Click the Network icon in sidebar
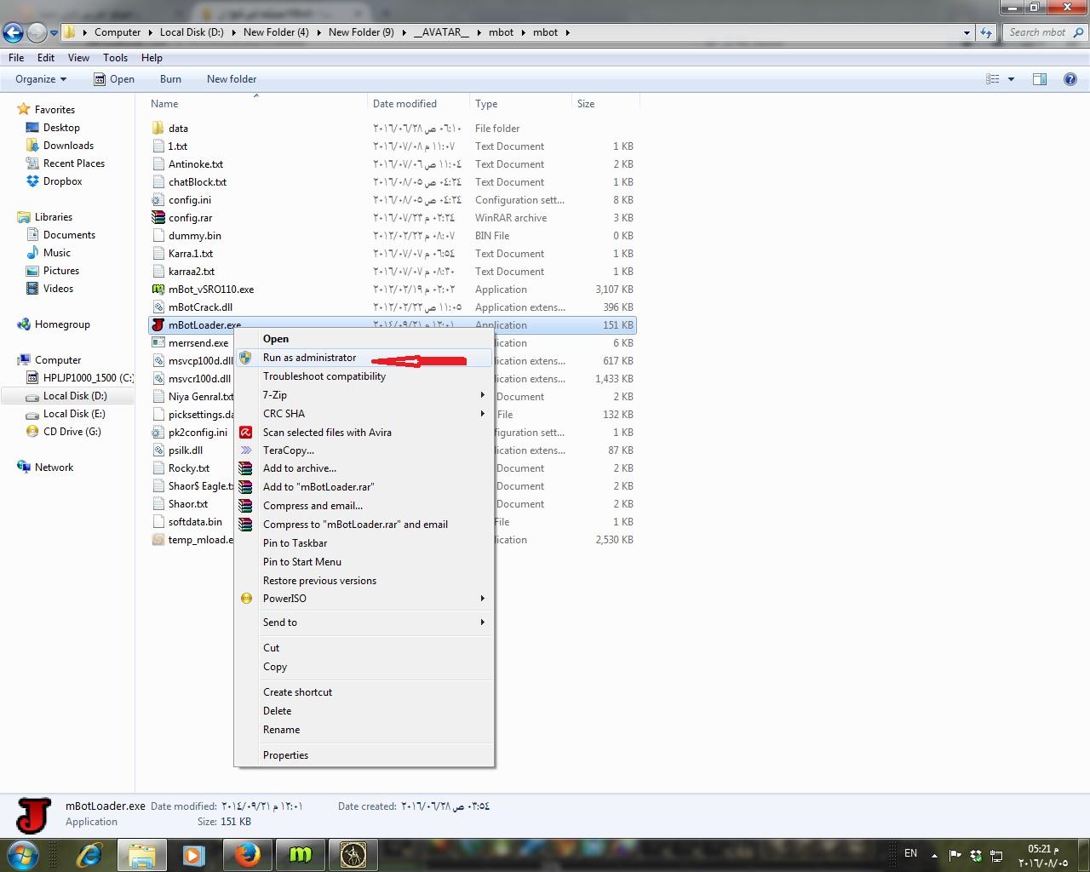1090x872 pixels. [24, 468]
